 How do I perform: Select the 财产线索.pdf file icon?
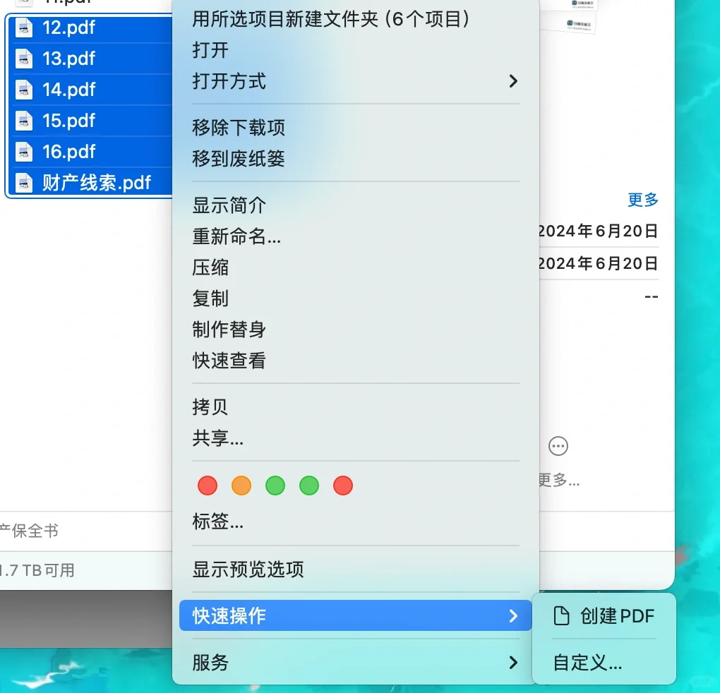tap(25, 183)
